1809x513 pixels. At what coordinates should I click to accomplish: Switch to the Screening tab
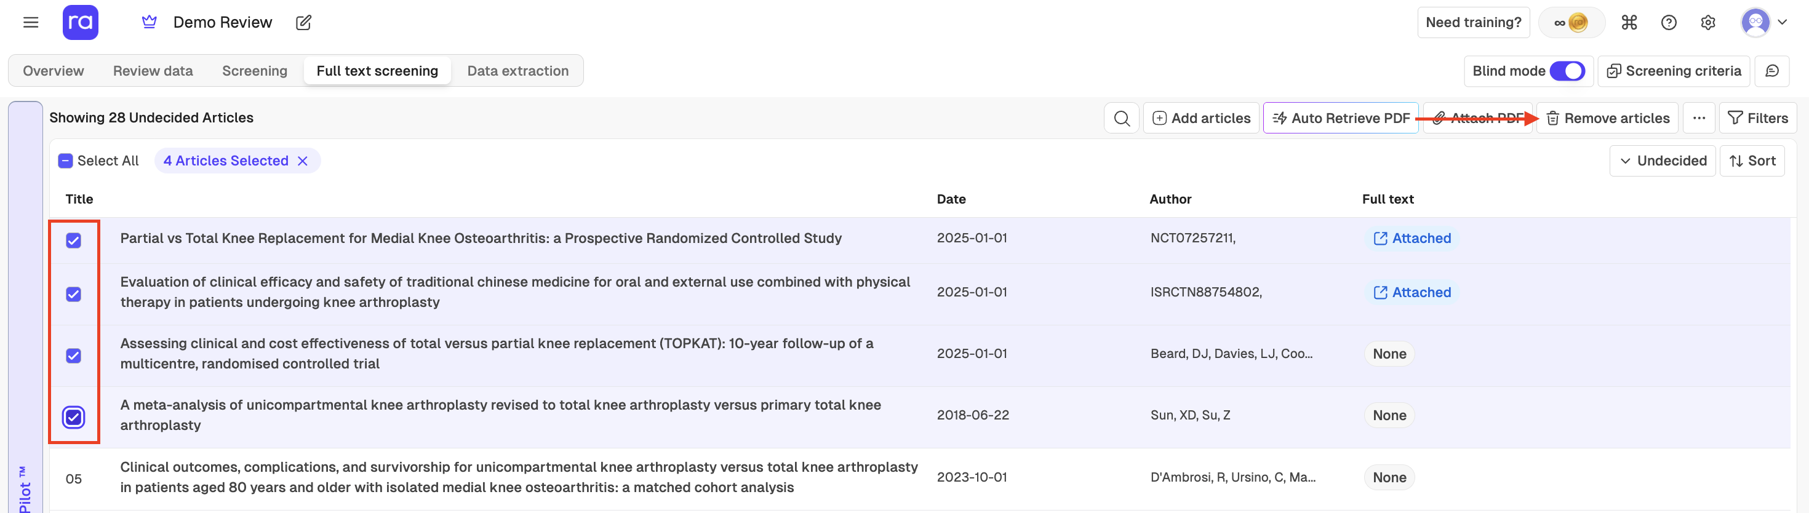tap(254, 71)
